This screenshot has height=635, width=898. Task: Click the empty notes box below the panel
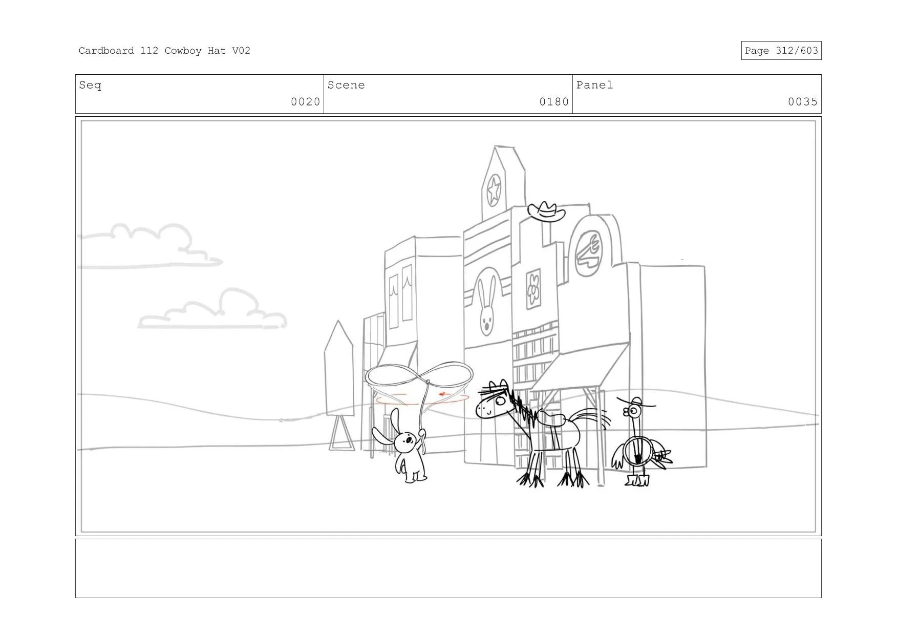(448, 568)
